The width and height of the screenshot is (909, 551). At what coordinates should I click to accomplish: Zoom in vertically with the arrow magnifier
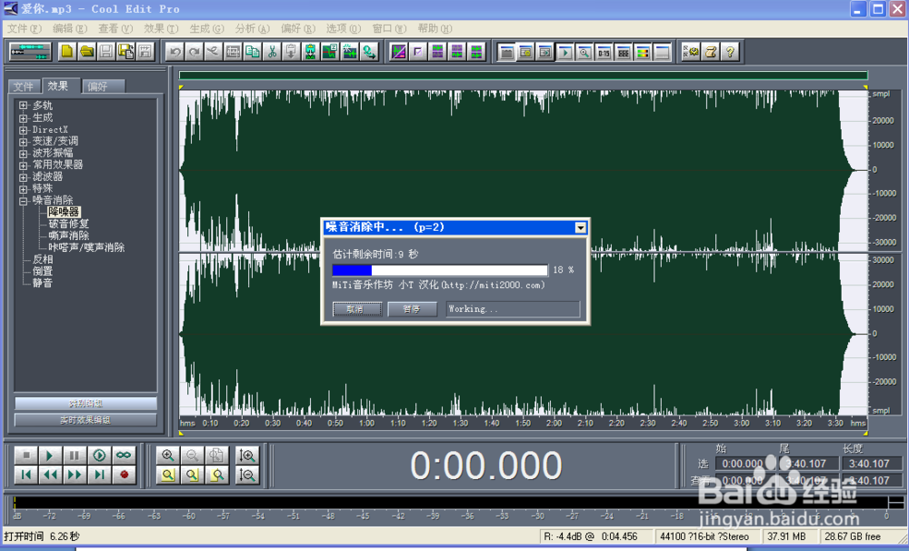click(247, 456)
